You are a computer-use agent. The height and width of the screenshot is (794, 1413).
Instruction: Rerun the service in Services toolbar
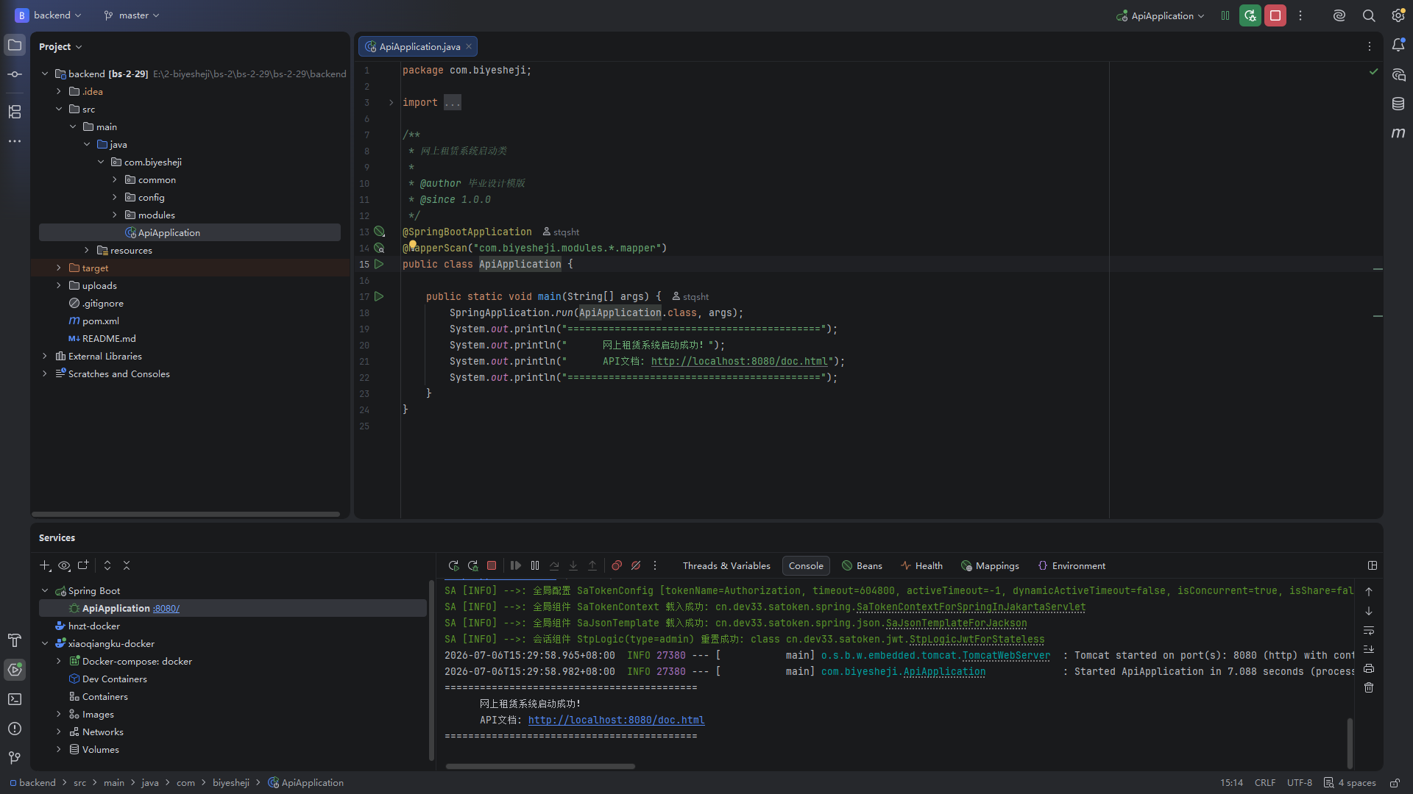(x=453, y=565)
